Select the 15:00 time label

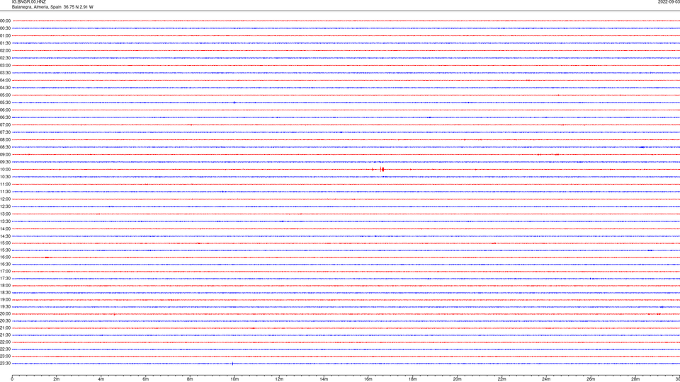click(x=5, y=243)
